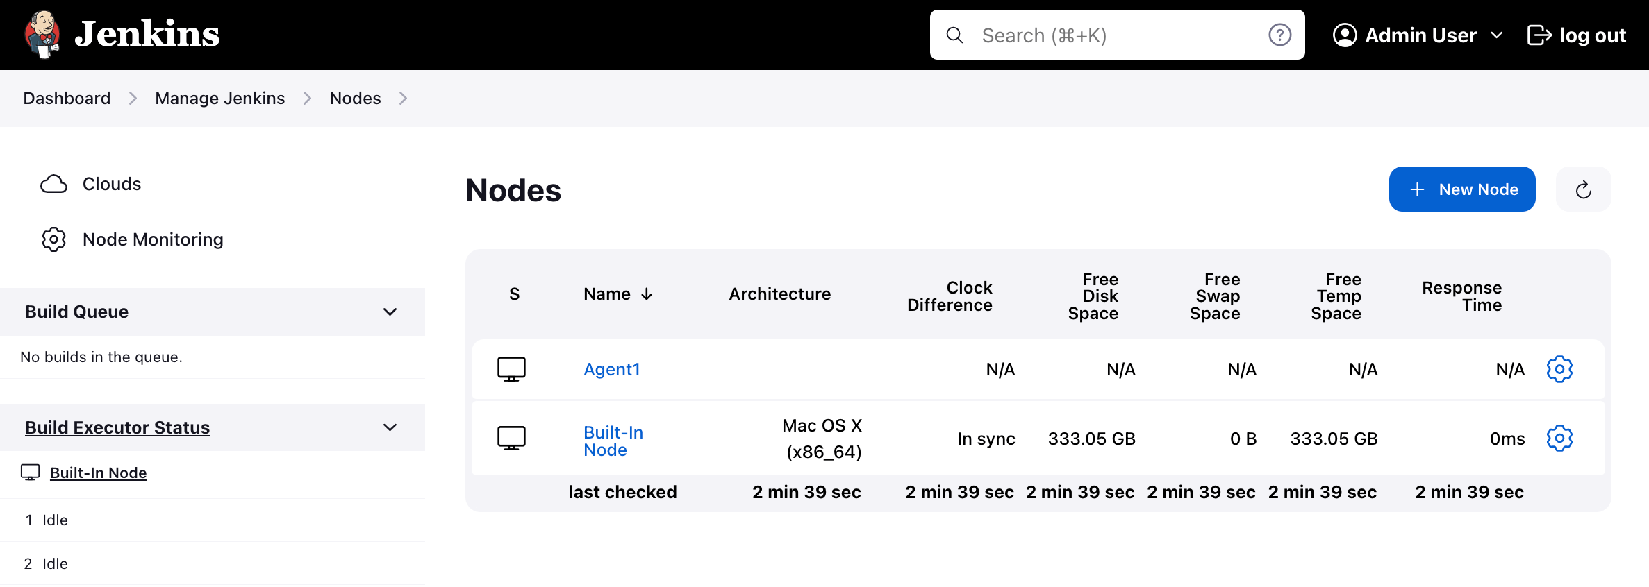Click the Clouds cloud icon
The height and width of the screenshot is (587, 1649).
point(53,184)
